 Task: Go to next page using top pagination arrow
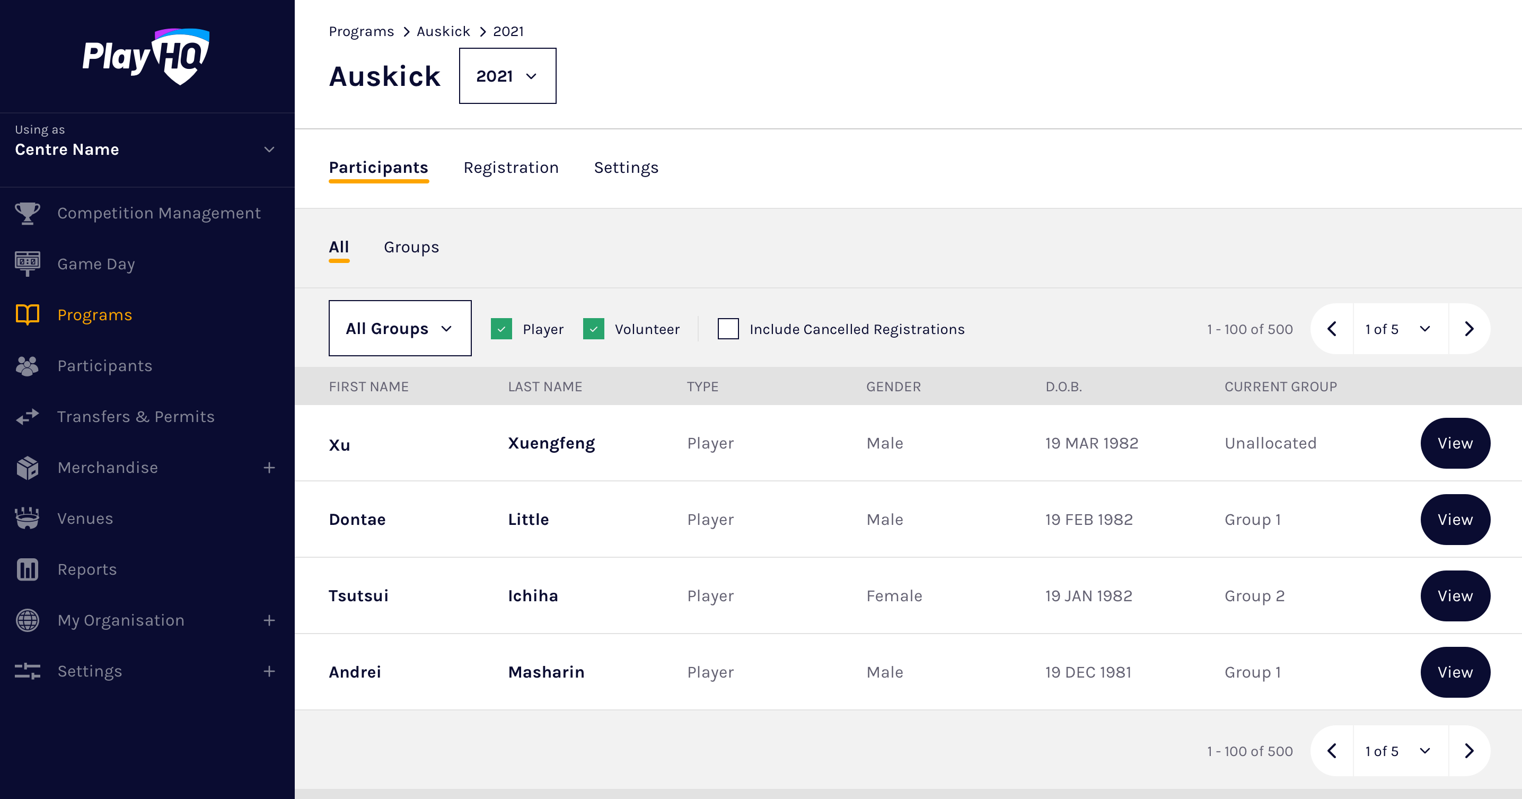tap(1469, 329)
